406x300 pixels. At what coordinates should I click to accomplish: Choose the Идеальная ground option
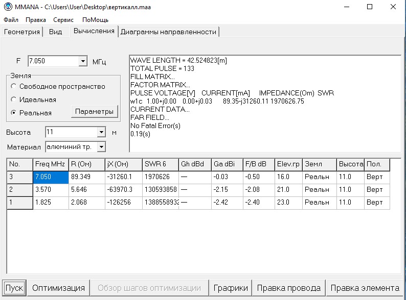(x=14, y=99)
